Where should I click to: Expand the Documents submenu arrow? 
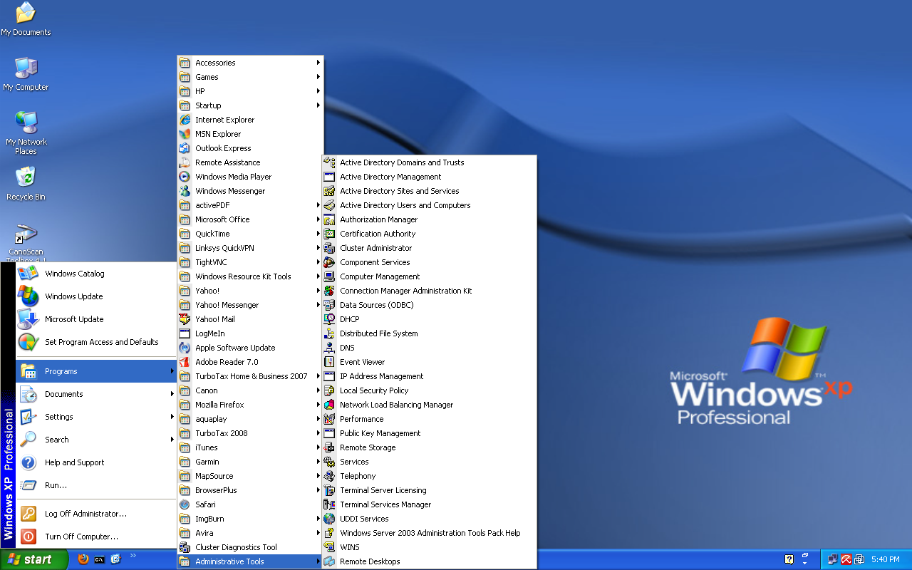172,394
